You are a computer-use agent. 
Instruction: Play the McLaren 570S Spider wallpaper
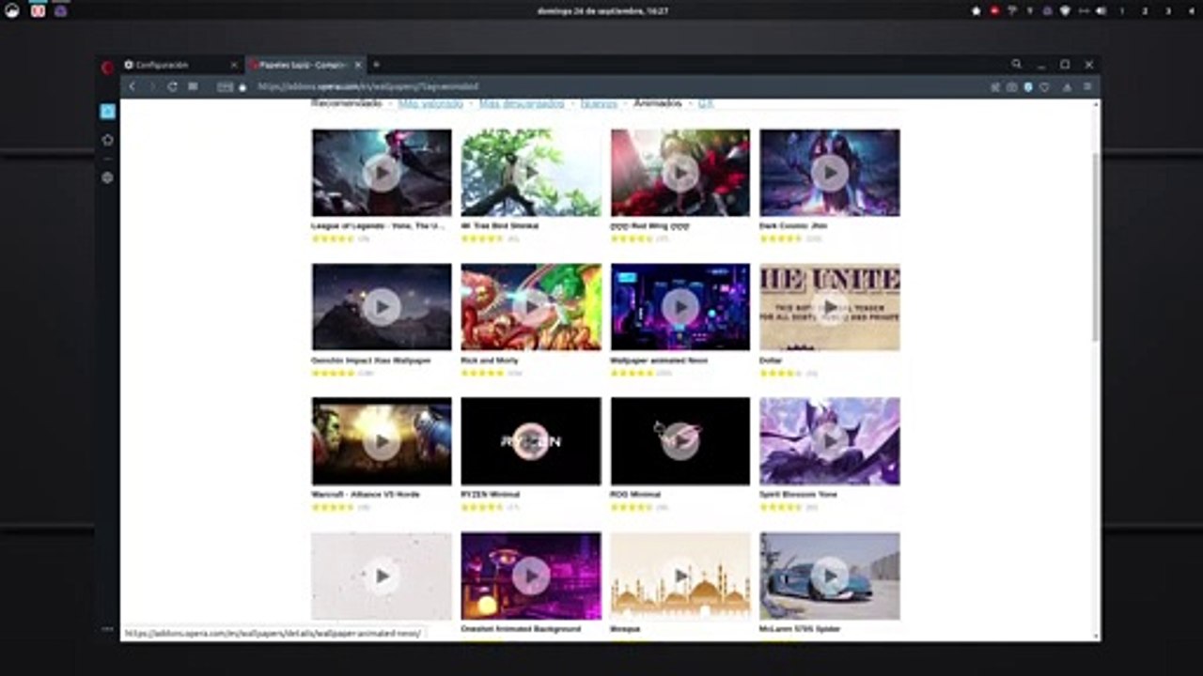click(x=830, y=576)
